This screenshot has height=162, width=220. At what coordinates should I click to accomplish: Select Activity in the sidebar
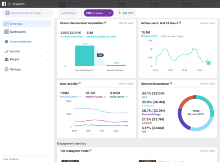[x=27, y=51]
